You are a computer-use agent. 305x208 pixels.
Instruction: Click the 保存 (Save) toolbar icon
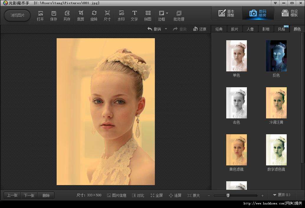click(x=54, y=16)
